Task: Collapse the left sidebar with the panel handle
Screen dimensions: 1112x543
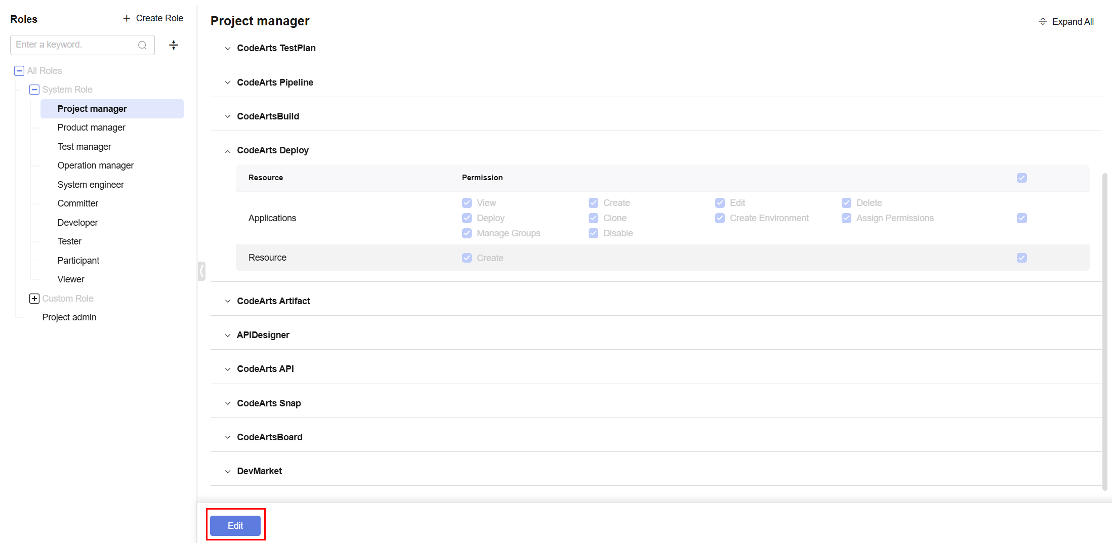Action: pos(201,271)
